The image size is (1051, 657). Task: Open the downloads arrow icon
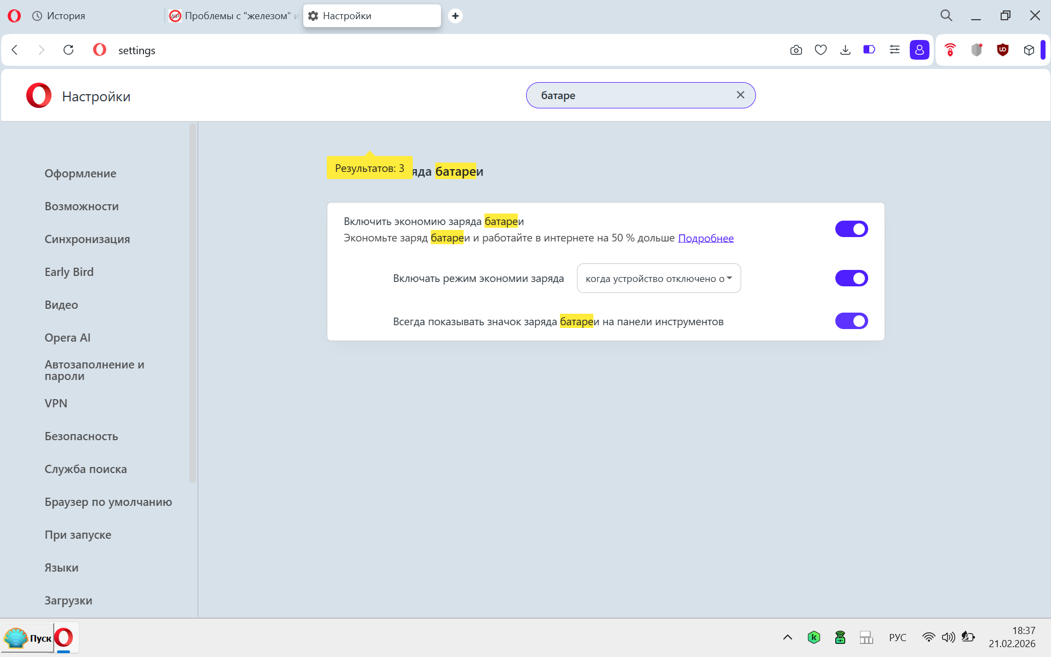coord(845,50)
